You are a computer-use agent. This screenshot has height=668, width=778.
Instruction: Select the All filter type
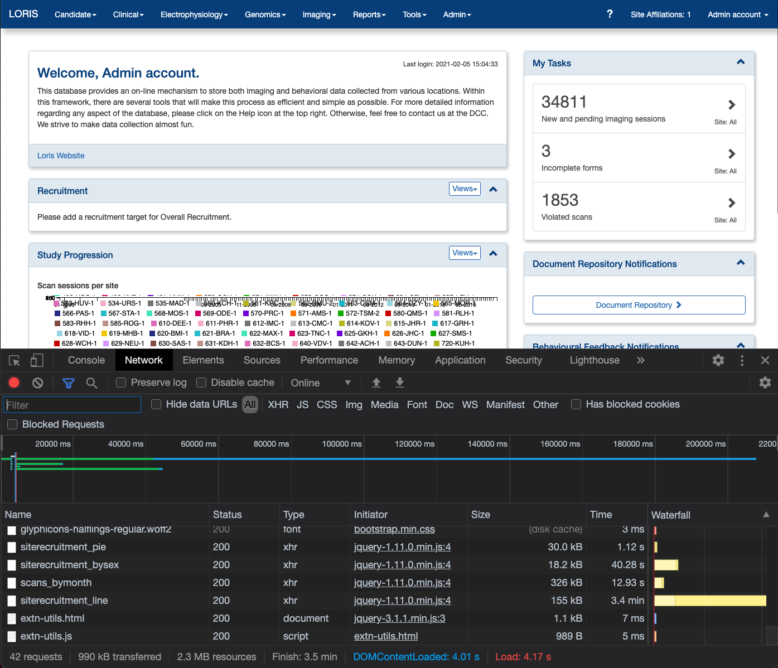250,405
